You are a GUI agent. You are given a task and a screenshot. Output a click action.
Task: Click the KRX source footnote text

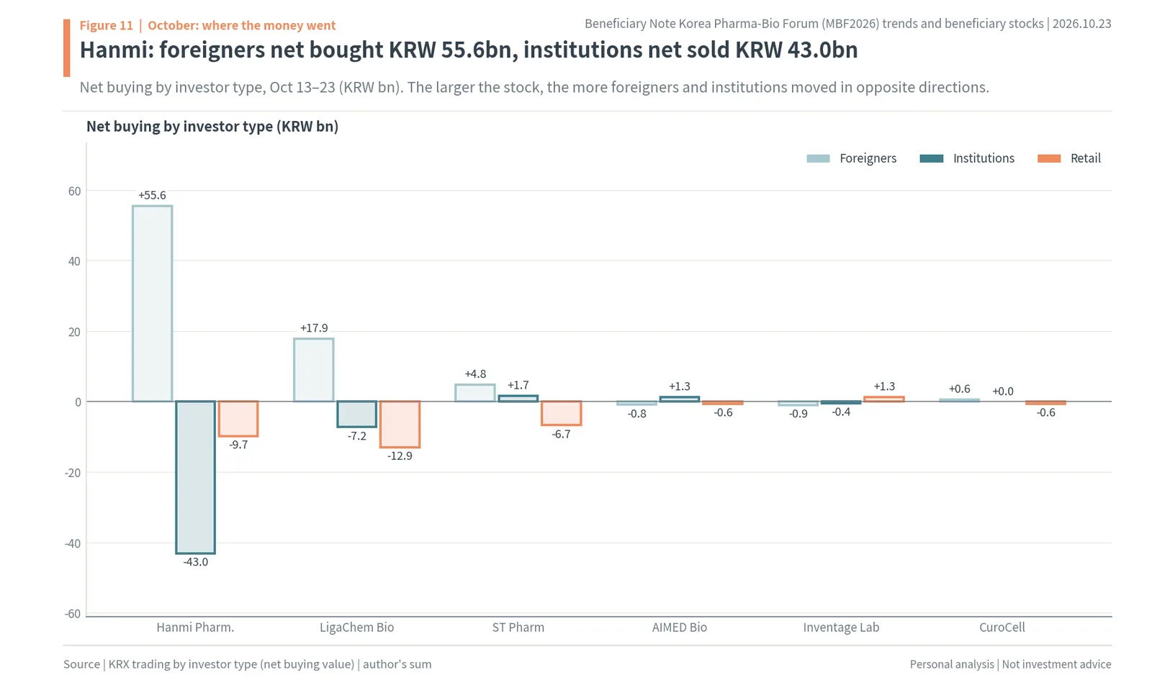click(248, 664)
